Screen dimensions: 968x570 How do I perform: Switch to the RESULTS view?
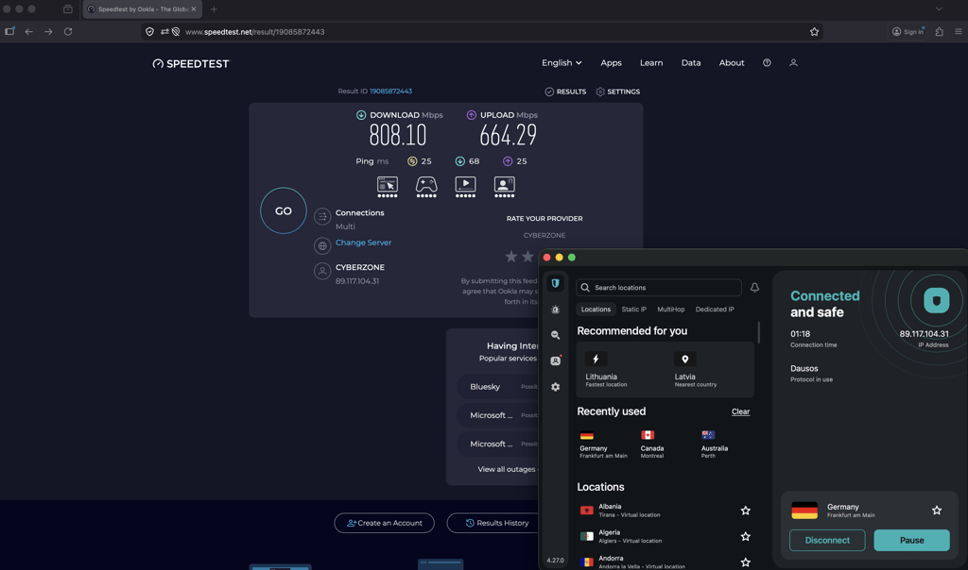coord(565,92)
